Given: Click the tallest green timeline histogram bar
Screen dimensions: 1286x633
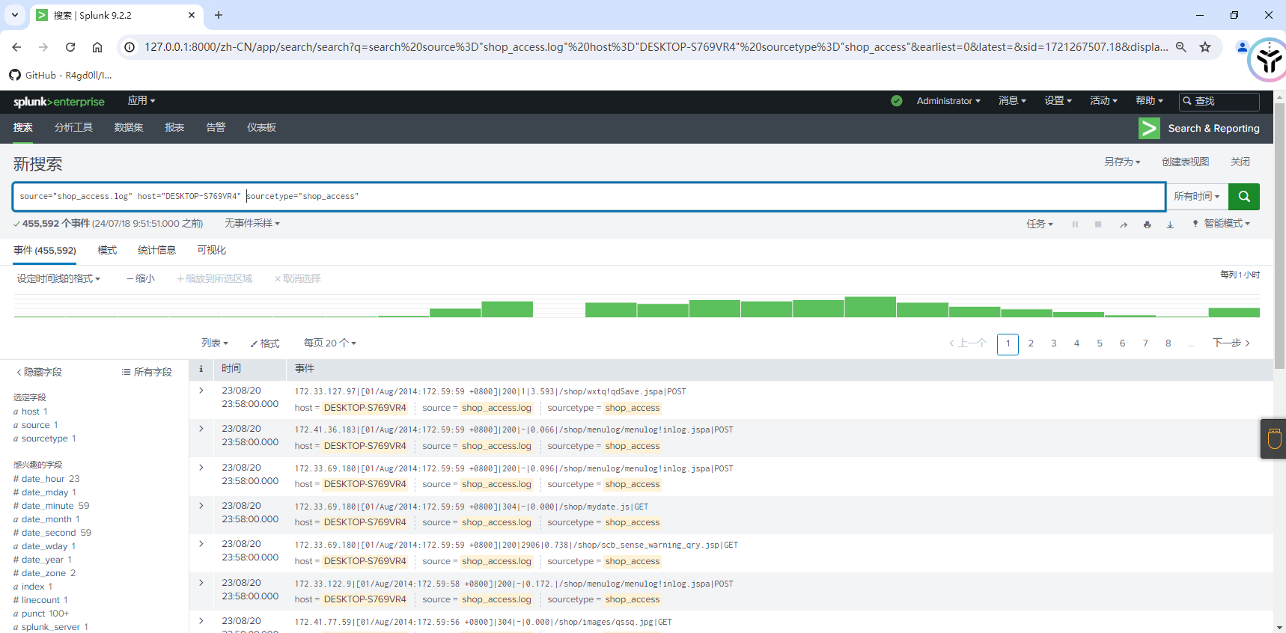Looking at the screenshot, I should point(870,307).
